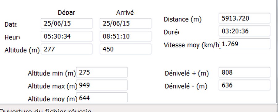Select the Altitude max field showing 949
This screenshot has width=278, height=112.
click(x=102, y=85)
